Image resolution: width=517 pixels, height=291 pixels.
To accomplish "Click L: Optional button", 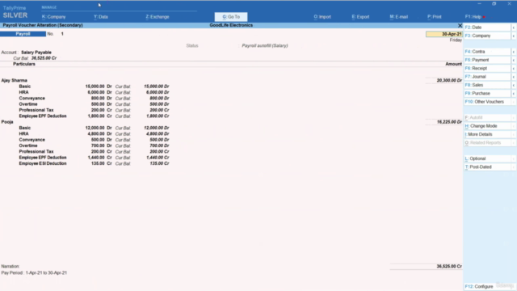I will point(487,158).
